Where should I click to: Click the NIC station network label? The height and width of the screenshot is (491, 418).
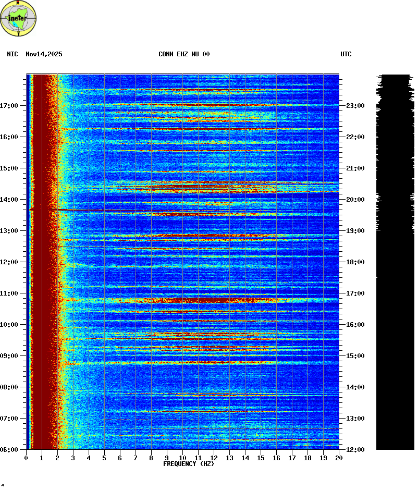[x=12, y=54]
